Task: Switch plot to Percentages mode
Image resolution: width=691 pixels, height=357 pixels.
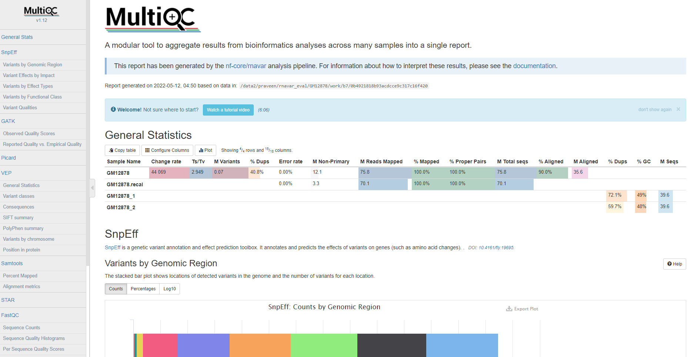Action: tap(143, 289)
